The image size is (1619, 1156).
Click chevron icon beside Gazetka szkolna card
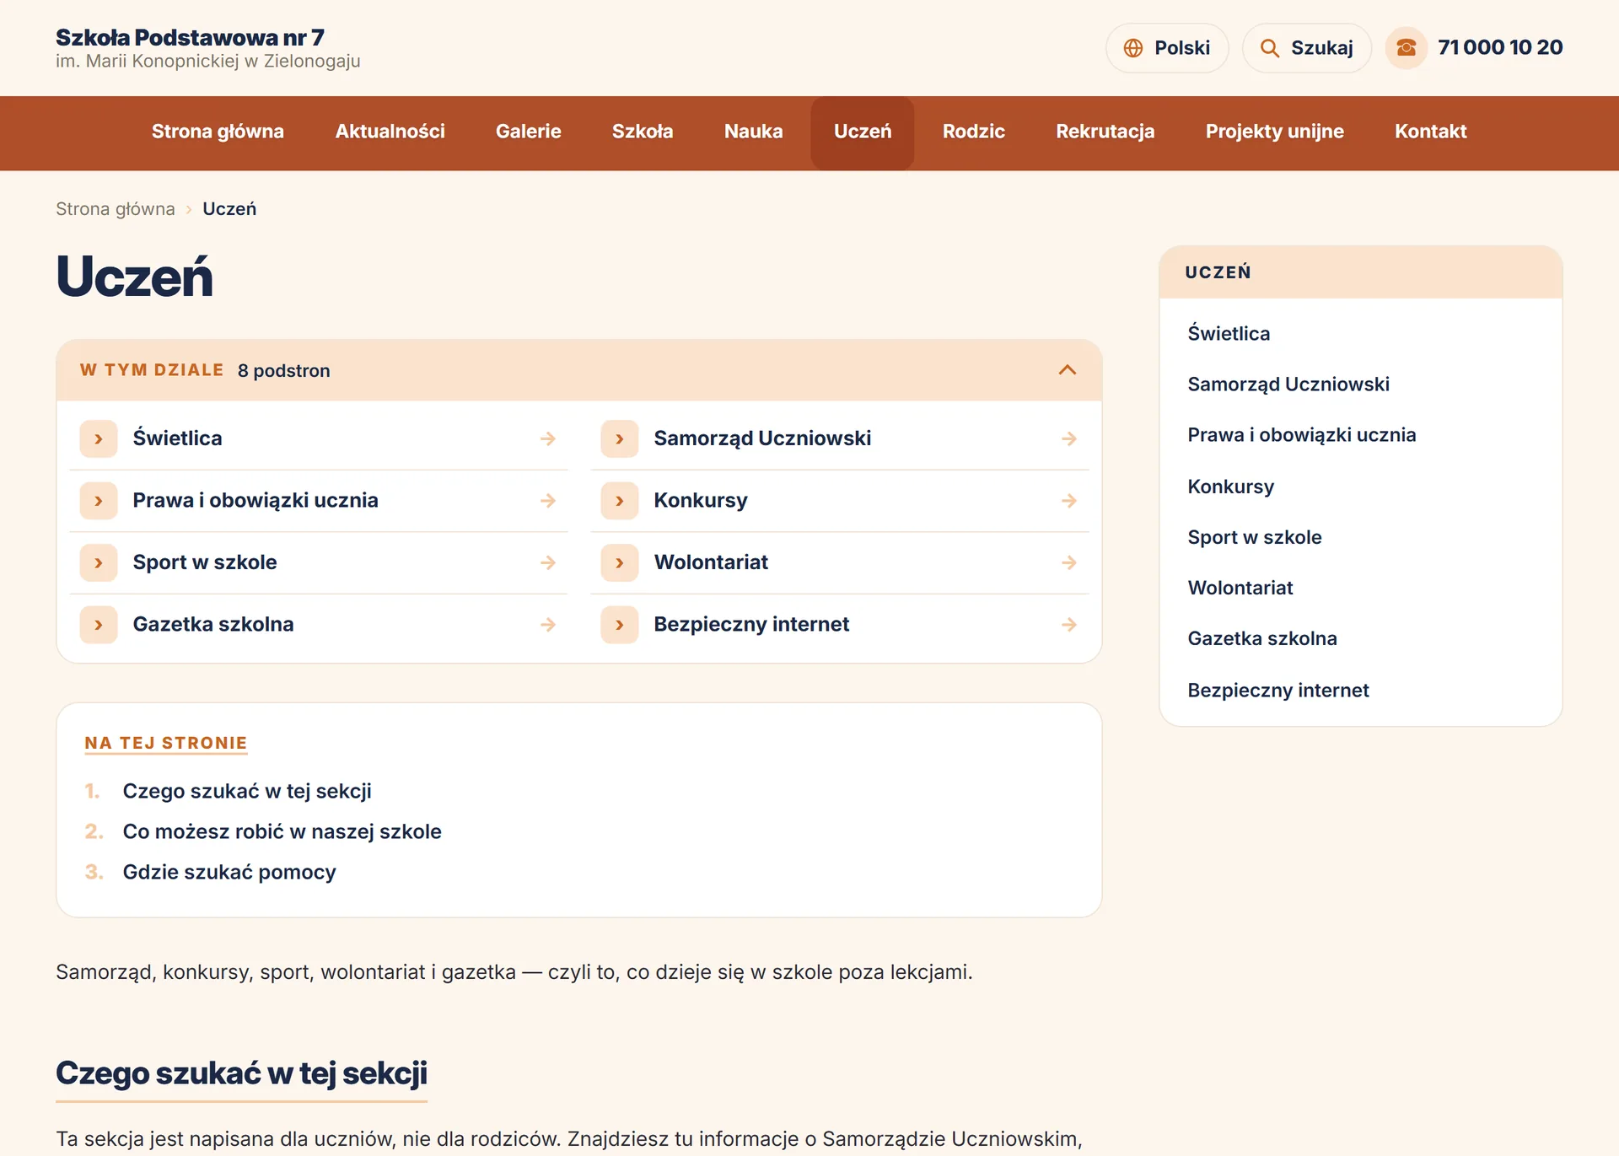(x=99, y=625)
